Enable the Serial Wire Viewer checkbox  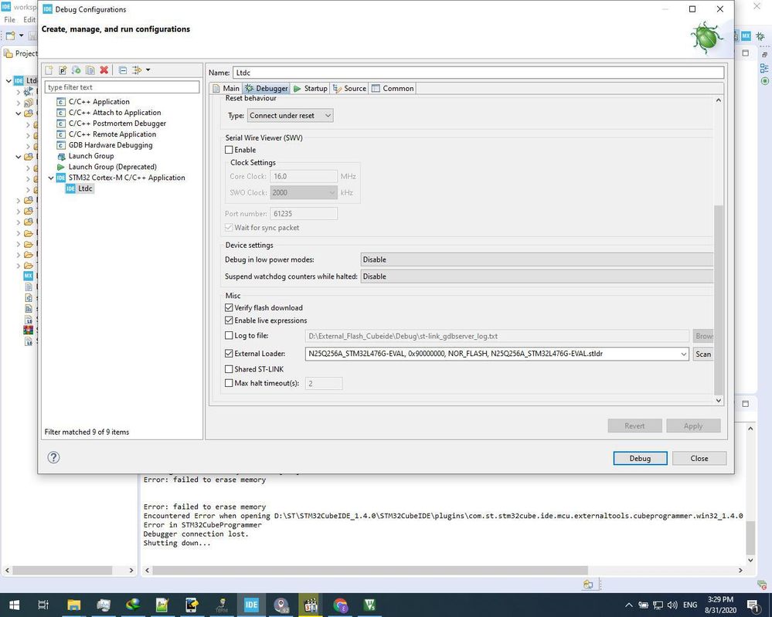[229, 150]
